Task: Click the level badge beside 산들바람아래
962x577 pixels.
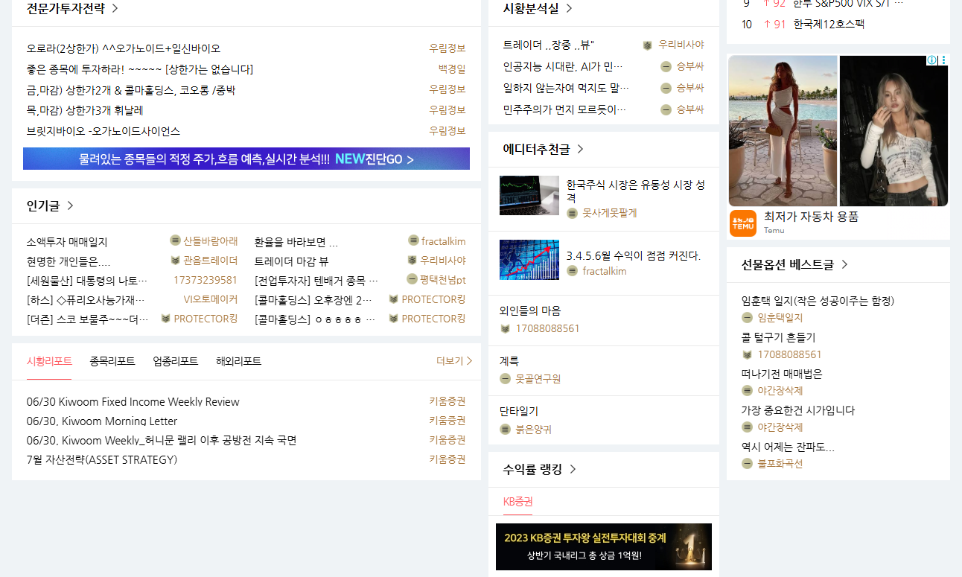Action: (175, 240)
